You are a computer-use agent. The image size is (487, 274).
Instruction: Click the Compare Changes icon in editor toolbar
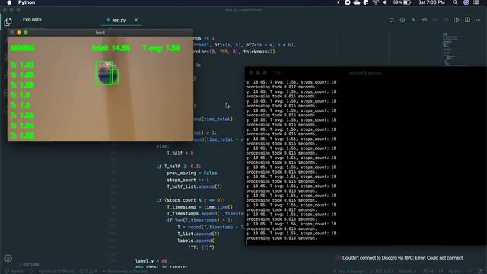tap(392, 20)
